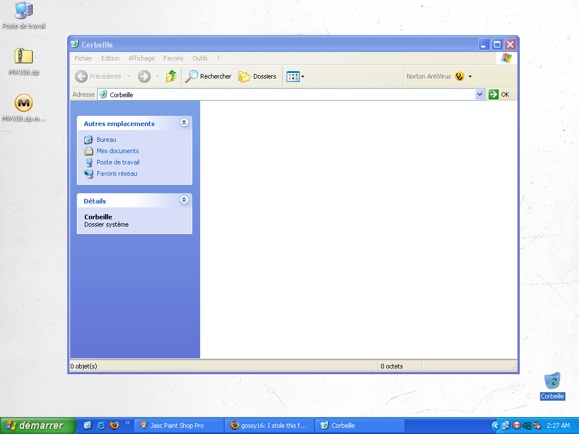Open the Outils menu
The image size is (579, 434).
(200, 58)
